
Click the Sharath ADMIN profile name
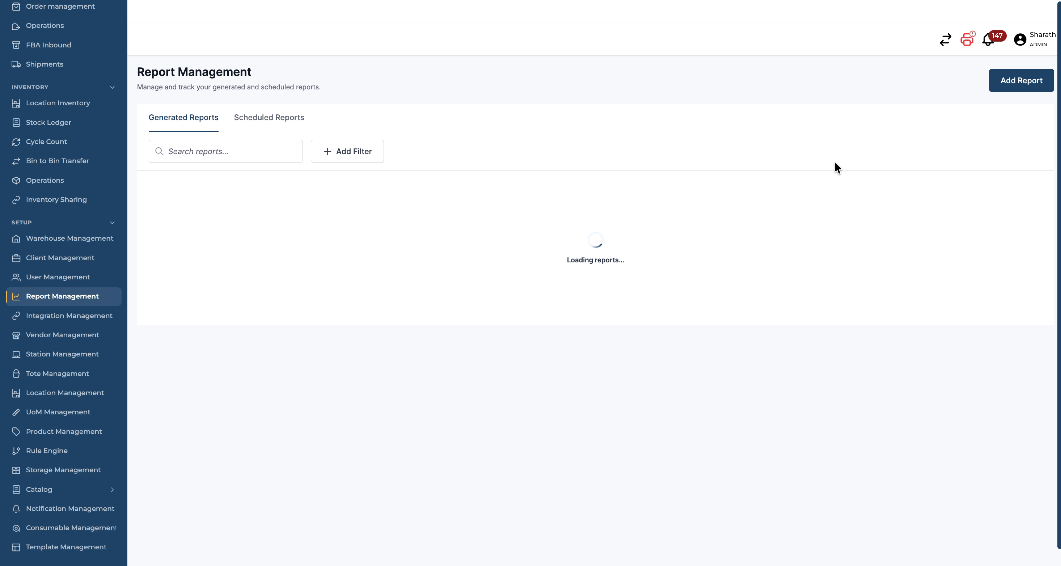click(x=1042, y=39)
